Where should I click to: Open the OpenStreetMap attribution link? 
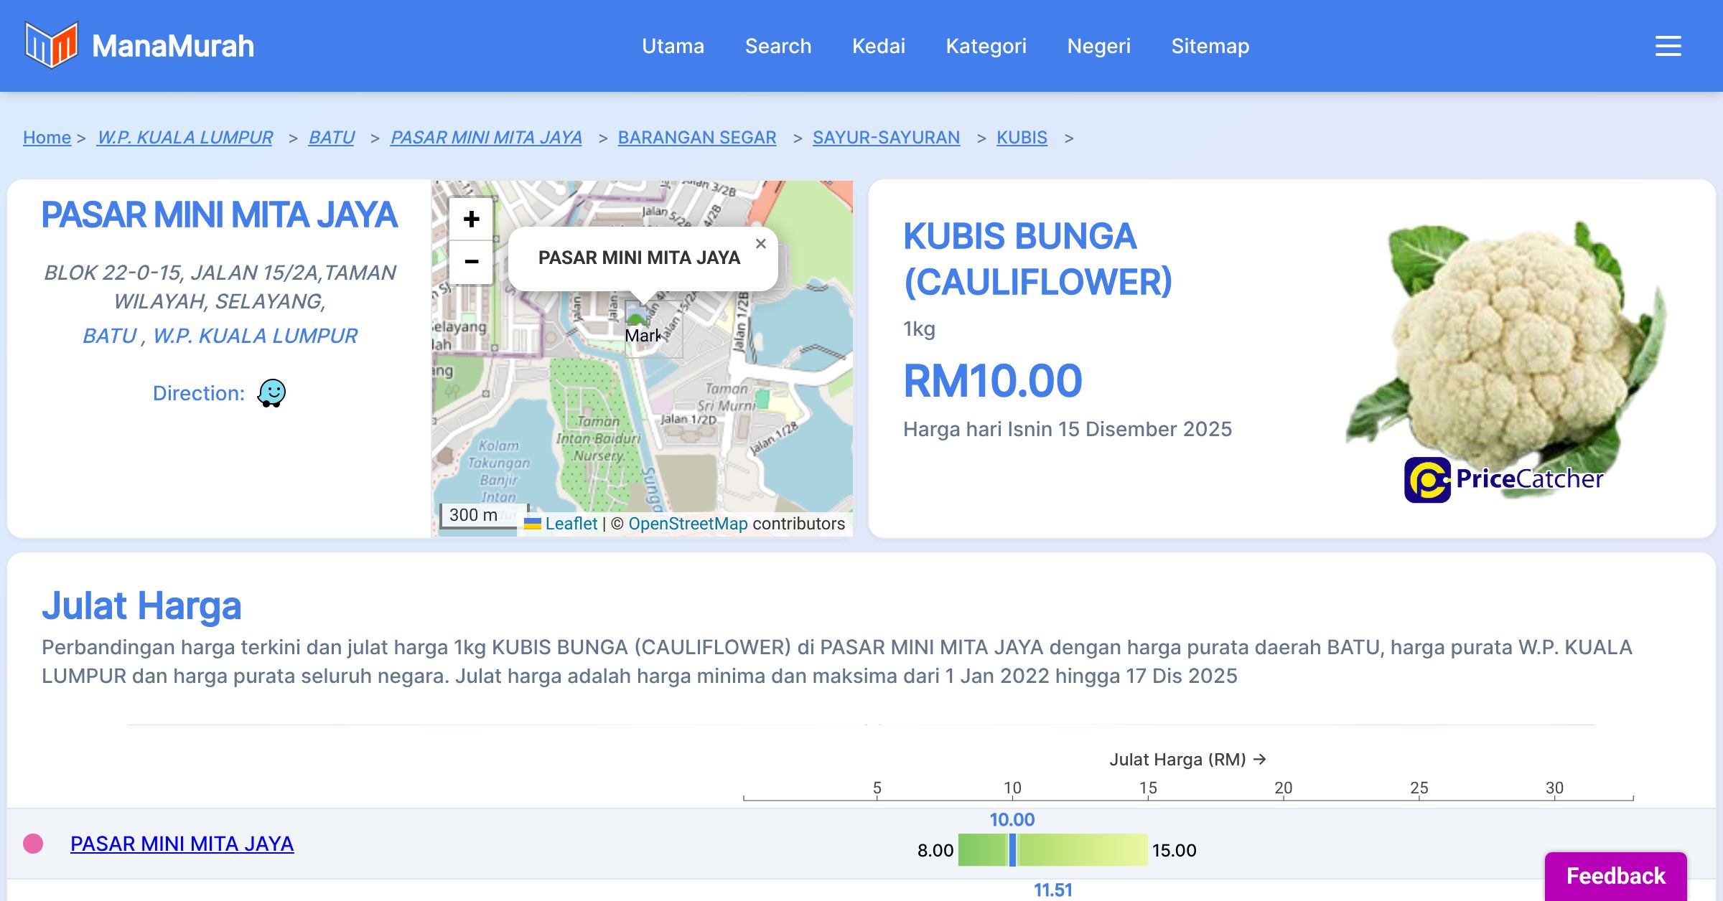(x=688, y=524)
